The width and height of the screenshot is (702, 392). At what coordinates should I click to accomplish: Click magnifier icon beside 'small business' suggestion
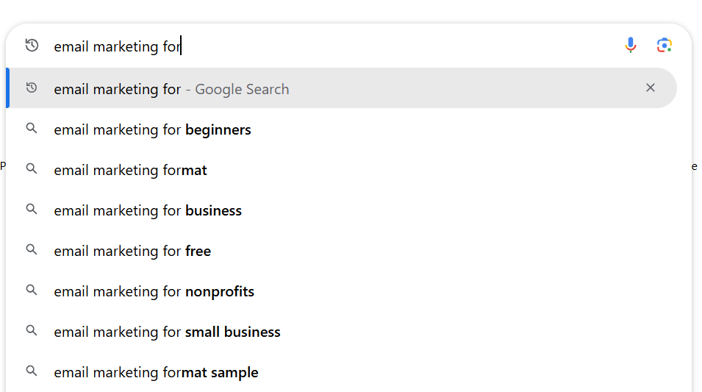(32, 331)
